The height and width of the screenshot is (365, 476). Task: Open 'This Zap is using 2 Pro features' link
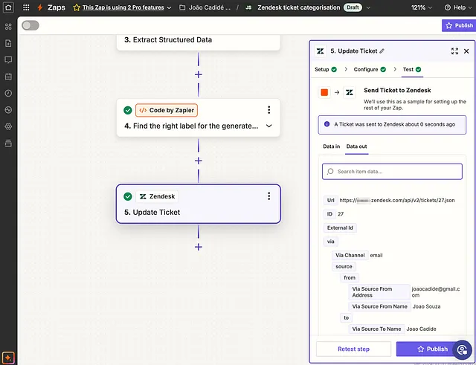pos(123,7)
